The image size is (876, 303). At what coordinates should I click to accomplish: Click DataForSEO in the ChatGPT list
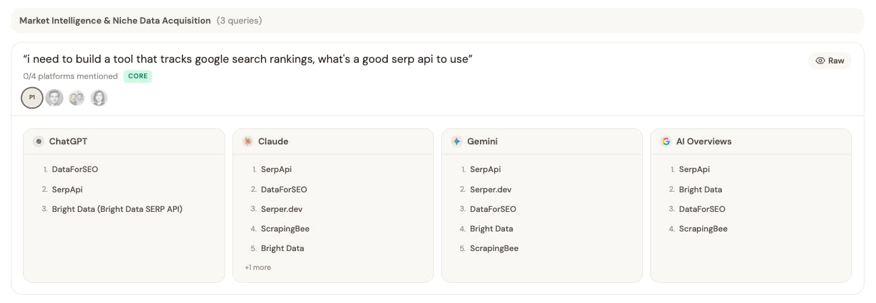(x=75, y=169)
